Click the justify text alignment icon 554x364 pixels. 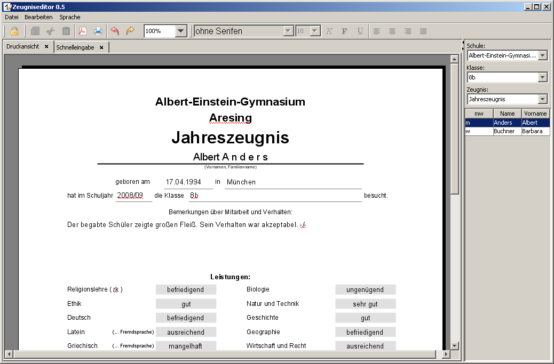(x=423, y=31)
